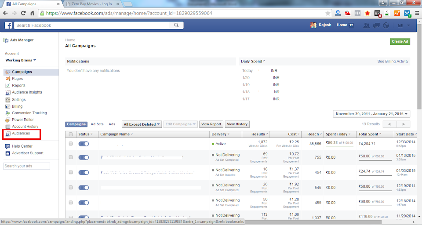Image resolution: width=422 pixels, height=225 pixels.
Task: Open notifications globe icon
Action: click(x=386, y=25)
